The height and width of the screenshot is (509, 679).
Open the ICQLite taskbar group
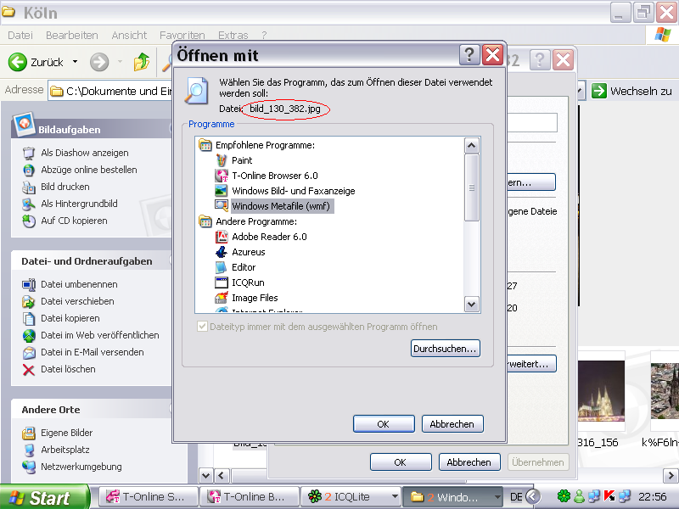(x=351, y=497)
